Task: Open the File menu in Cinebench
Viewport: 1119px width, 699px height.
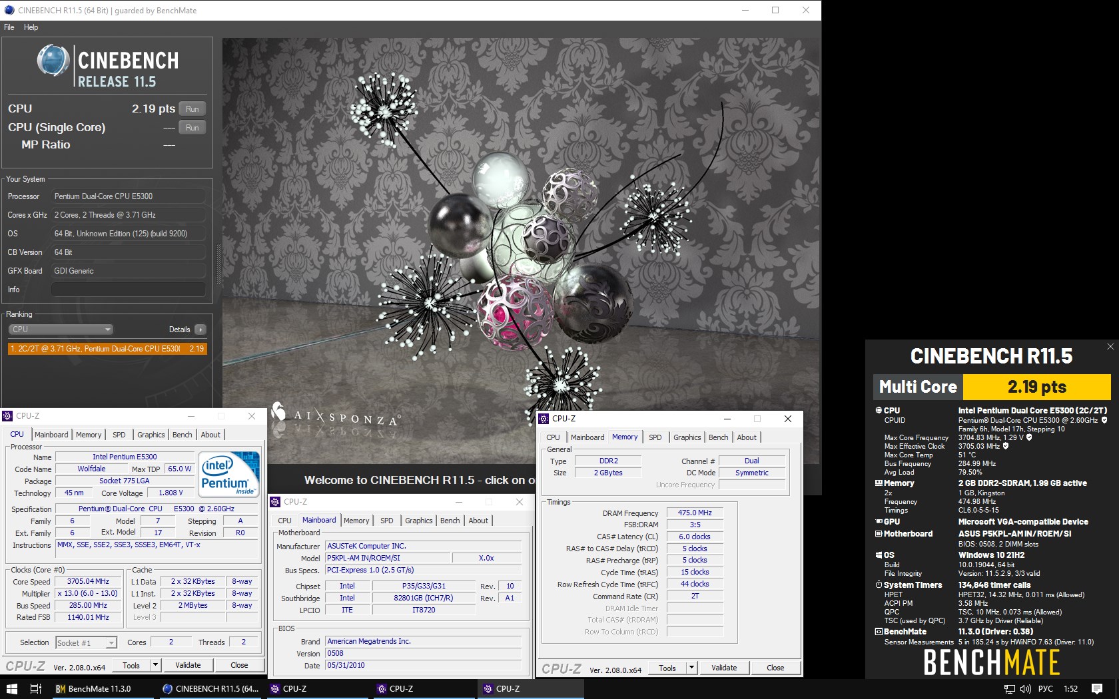Action: [9, 27]
